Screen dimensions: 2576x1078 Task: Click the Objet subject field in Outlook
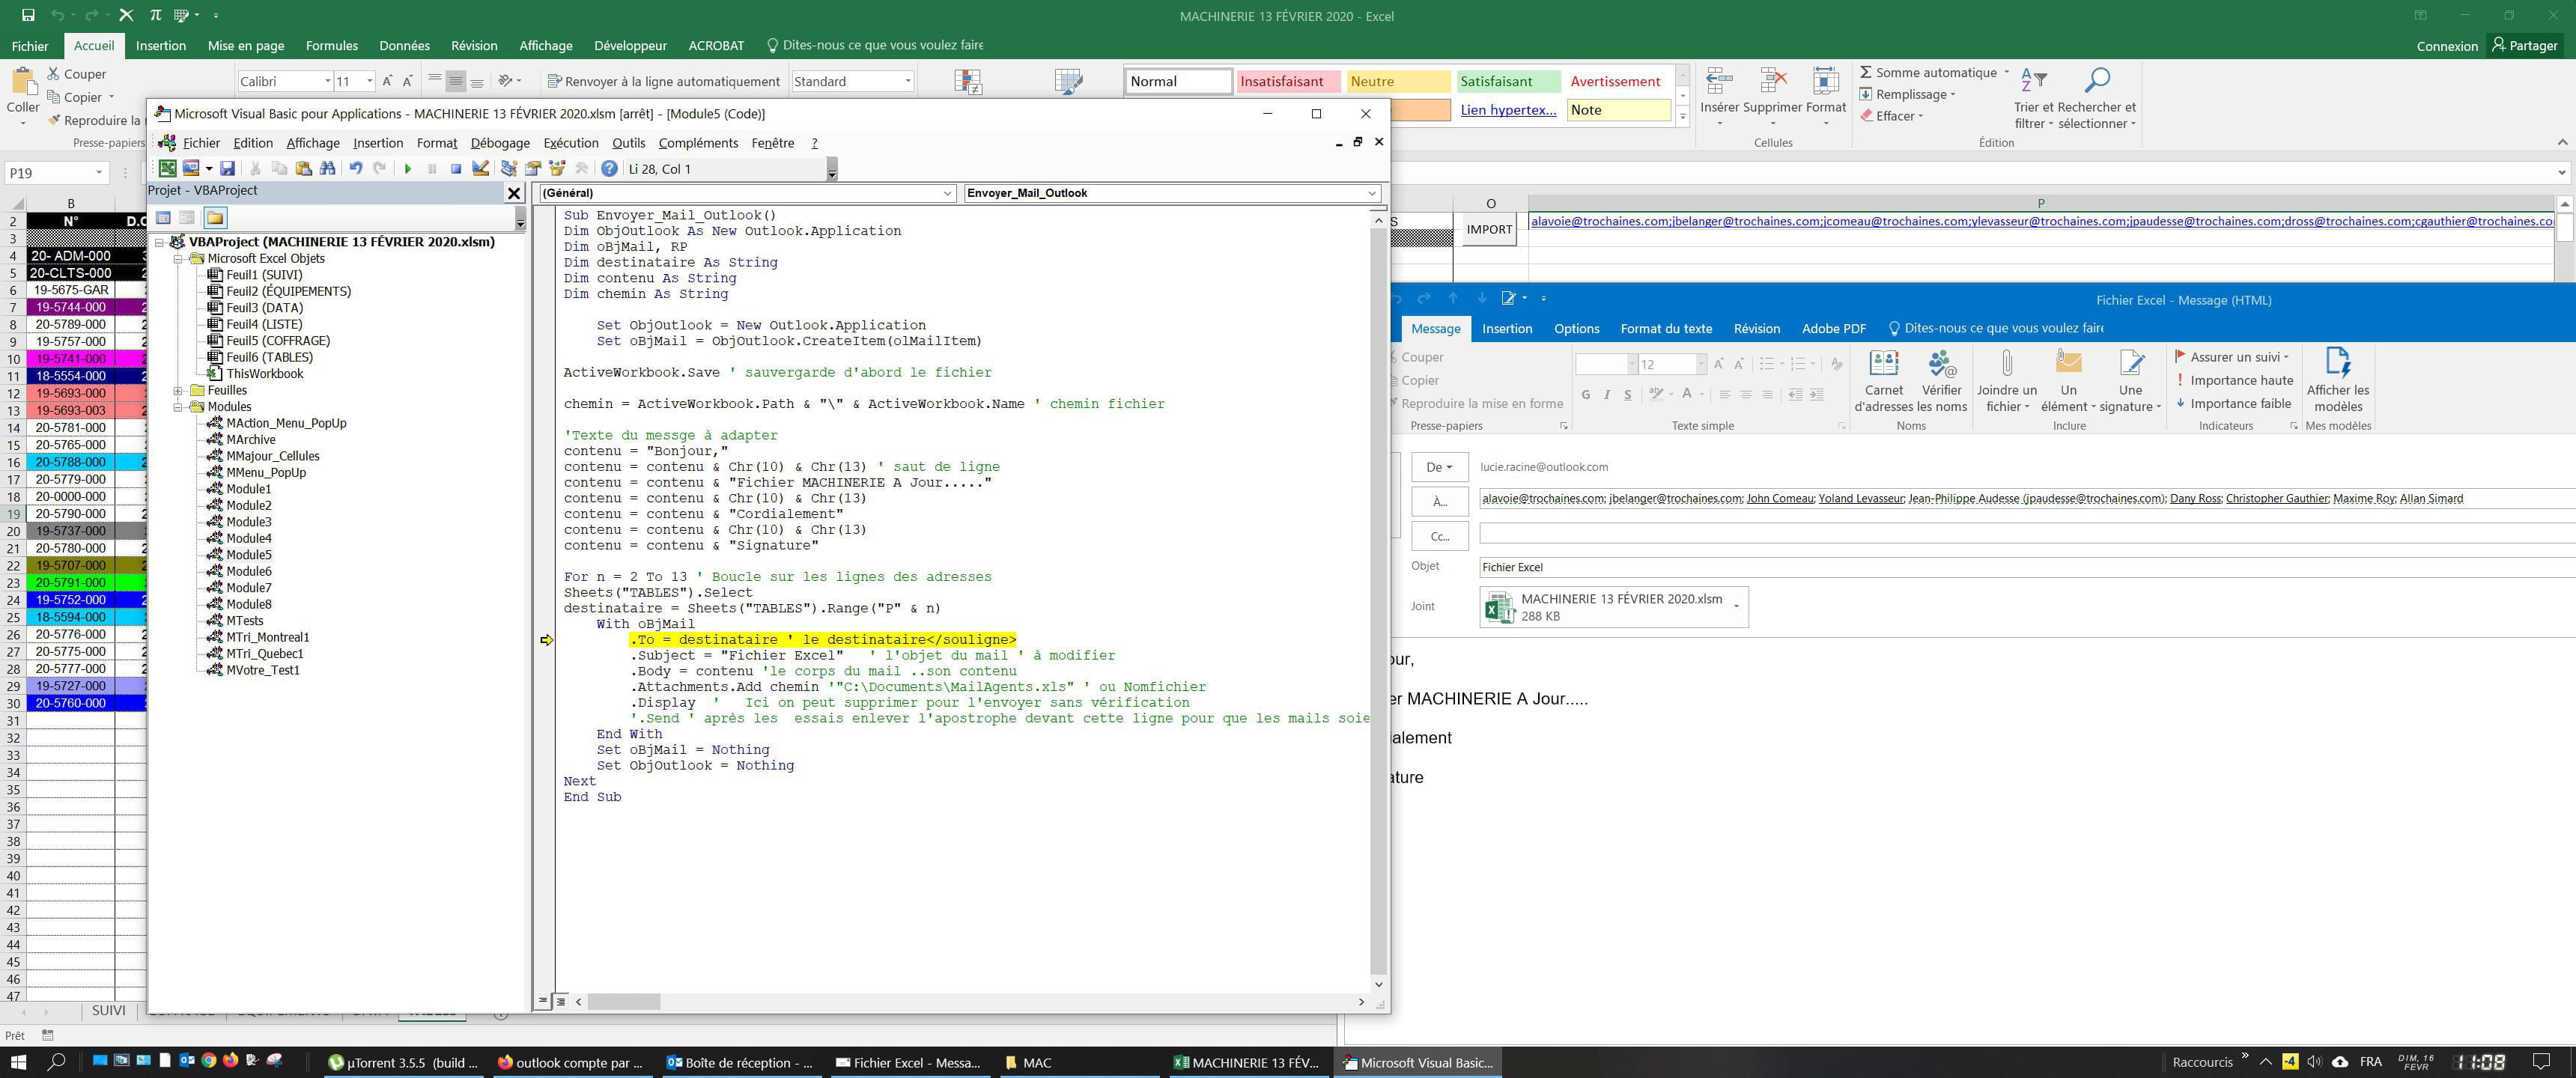(x=2026, y=567)
